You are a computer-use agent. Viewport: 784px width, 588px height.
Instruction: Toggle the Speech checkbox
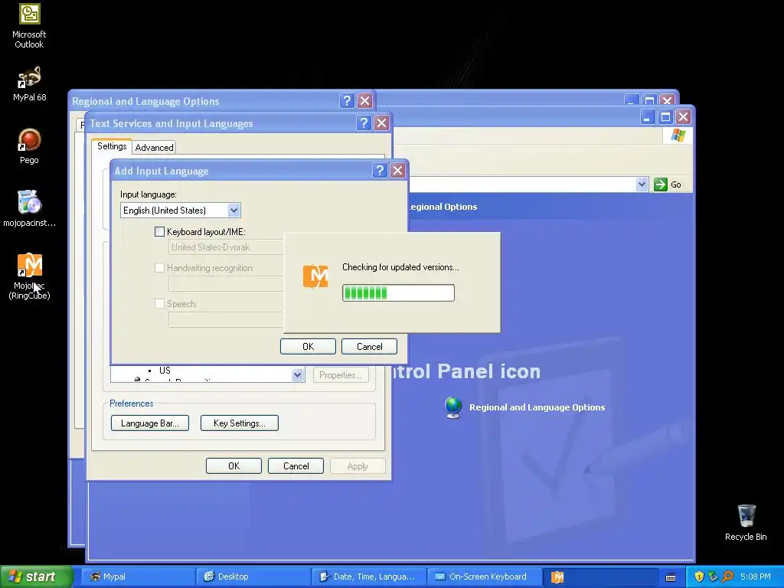pos(159,303)
